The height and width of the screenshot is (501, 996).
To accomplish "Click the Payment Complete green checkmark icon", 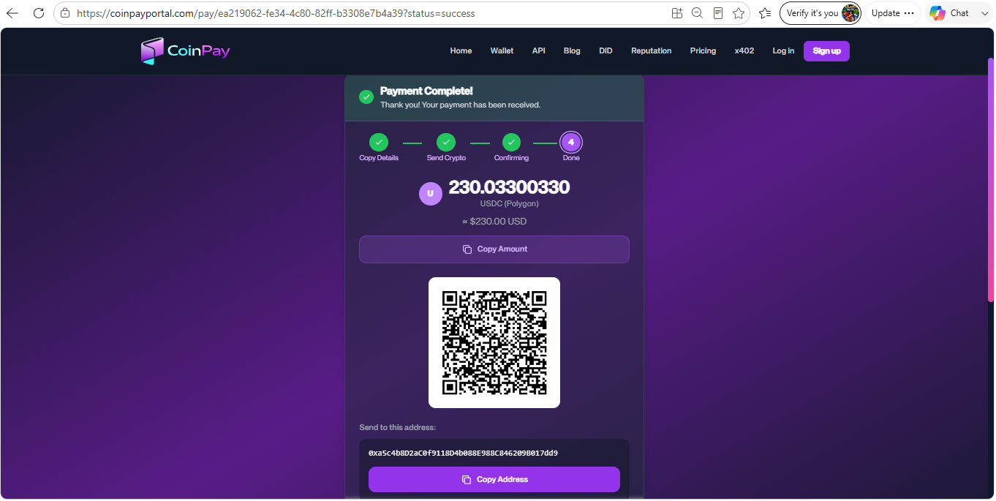I will [x=366, y=97].
